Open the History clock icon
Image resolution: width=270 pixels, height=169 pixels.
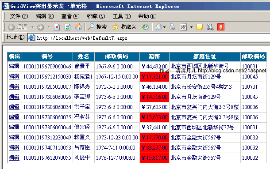coord(145,27)
